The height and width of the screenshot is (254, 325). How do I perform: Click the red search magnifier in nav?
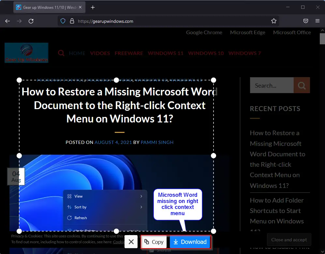pos(61,53)
